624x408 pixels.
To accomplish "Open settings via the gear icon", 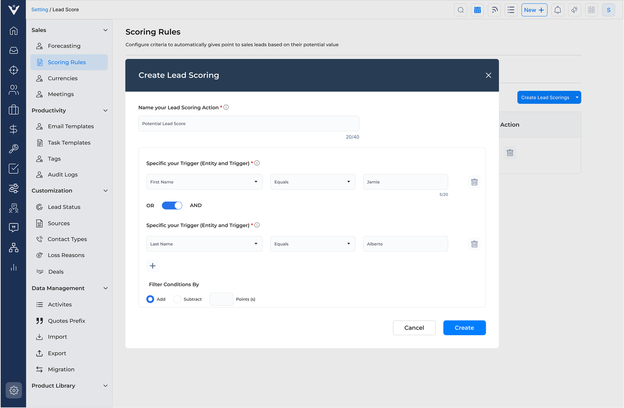I will click(x=14, y=390).
